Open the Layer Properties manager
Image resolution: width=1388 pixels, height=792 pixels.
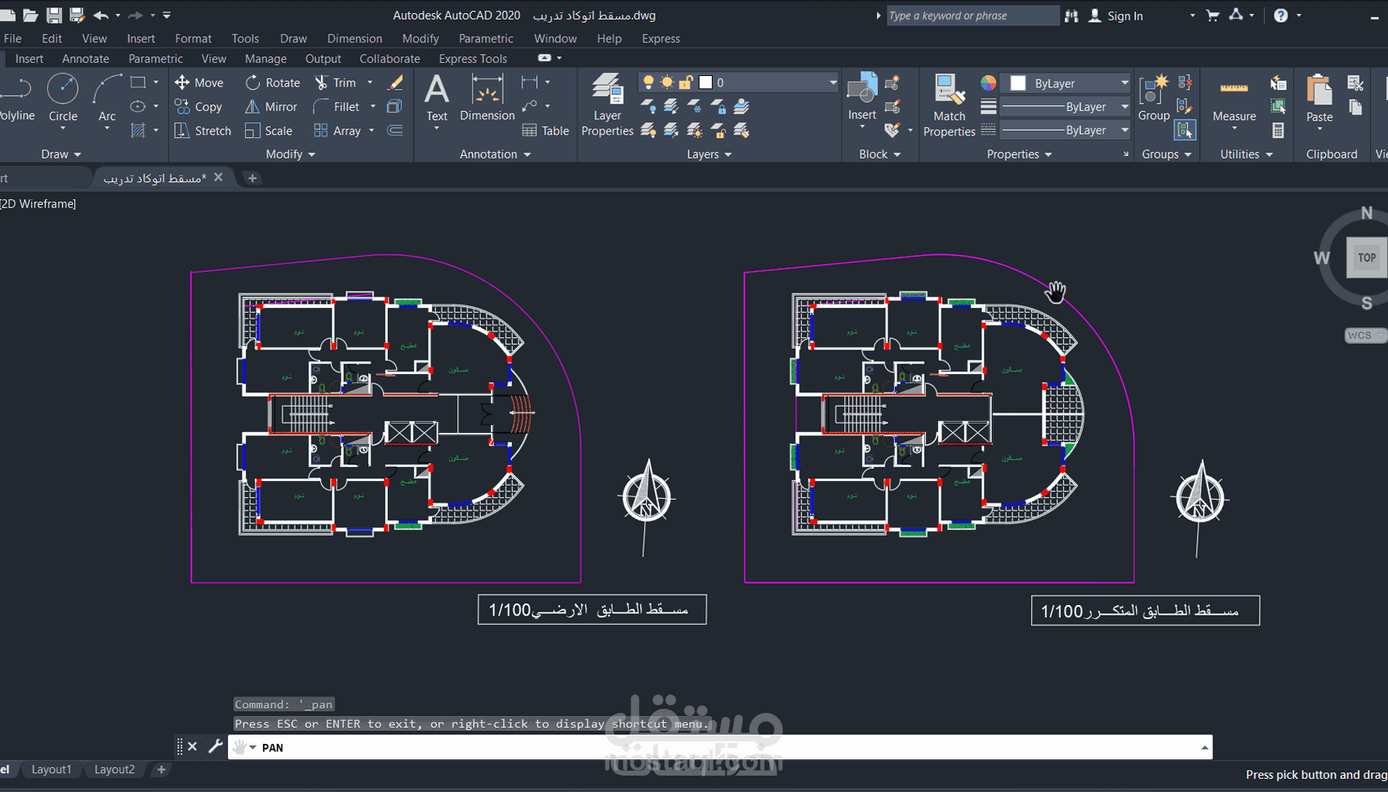click(x=607, y=105)
